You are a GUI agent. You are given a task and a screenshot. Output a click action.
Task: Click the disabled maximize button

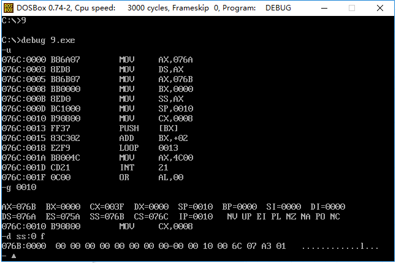pos(352,8)
